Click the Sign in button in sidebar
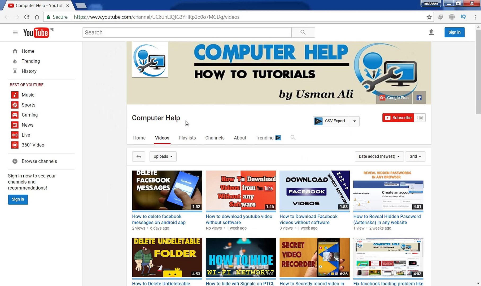Viewport: 481px width, 286px height. (x=18, y=199)
